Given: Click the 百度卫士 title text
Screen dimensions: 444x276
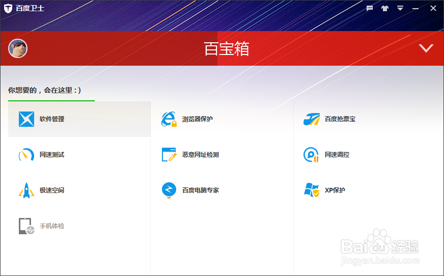Looking at the screenshot, I should pos(30,8).
